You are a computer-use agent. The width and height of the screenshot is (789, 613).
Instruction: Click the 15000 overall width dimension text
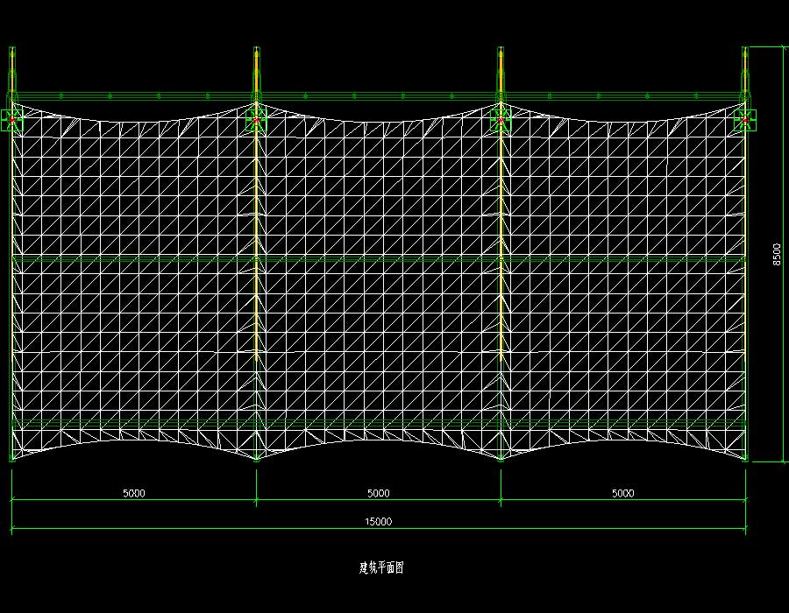tap(378, 522)
